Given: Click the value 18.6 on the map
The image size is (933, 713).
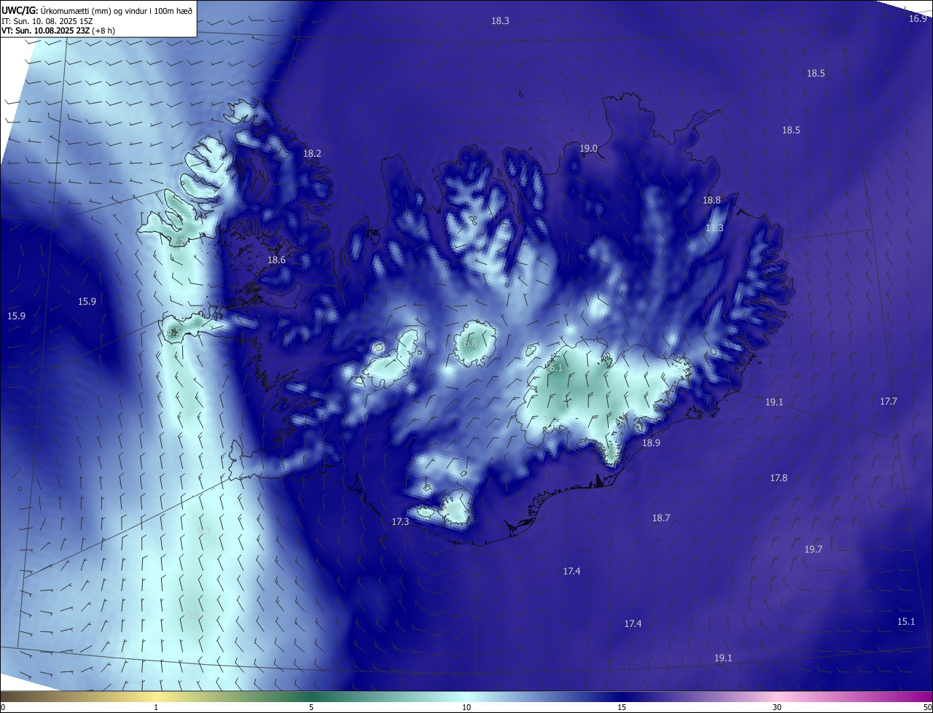Looking at the screenshot, I should (276, 260).
